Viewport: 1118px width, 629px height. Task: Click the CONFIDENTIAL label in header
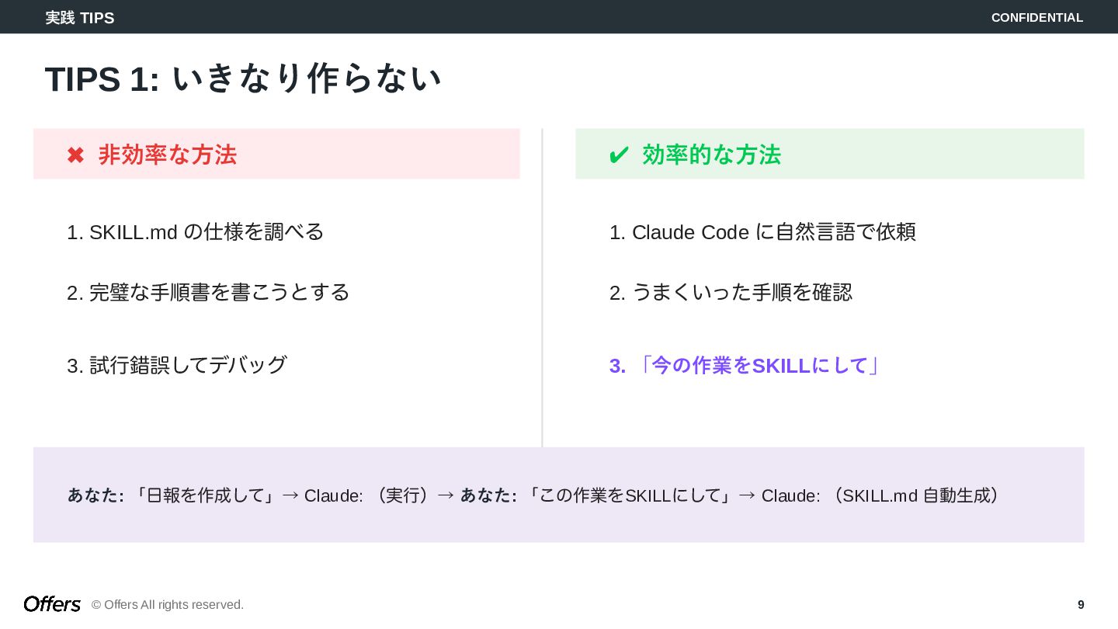1037,18
